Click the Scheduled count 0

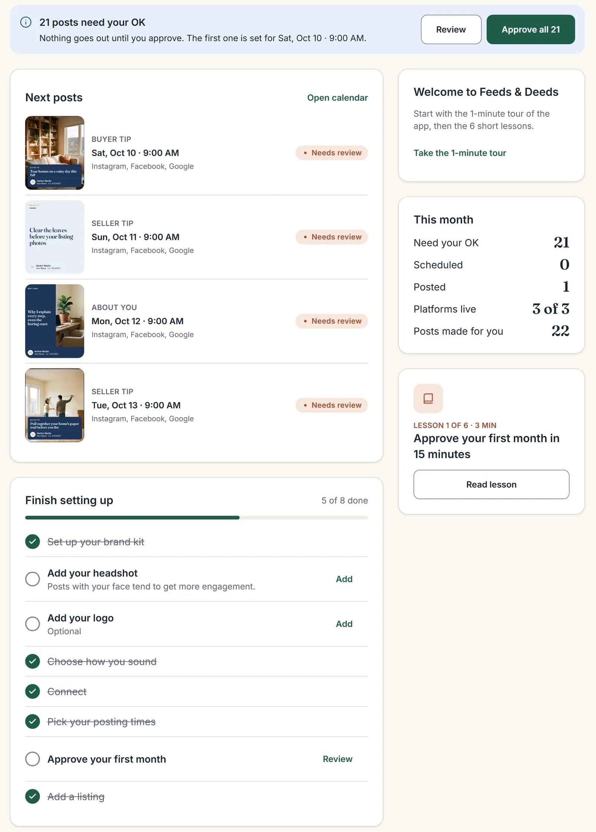click(564, 265)
